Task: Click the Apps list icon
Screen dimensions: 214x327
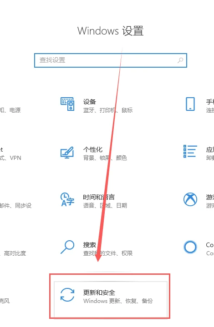Action: click(190, 151)
